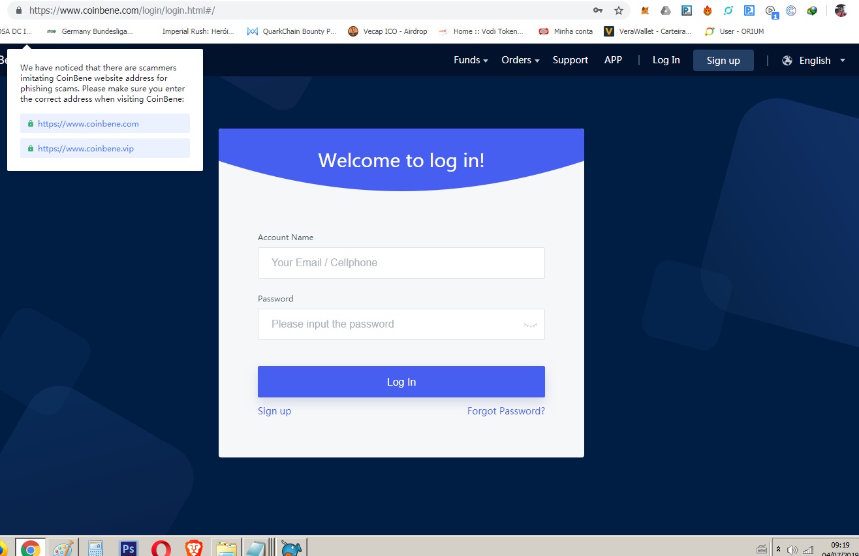Viewport: 859px width, 556px height.
Task: Click the play-circle extension with badge 1
Action: (772, 11)
